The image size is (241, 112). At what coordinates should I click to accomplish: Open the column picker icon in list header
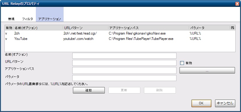point(232,28)
